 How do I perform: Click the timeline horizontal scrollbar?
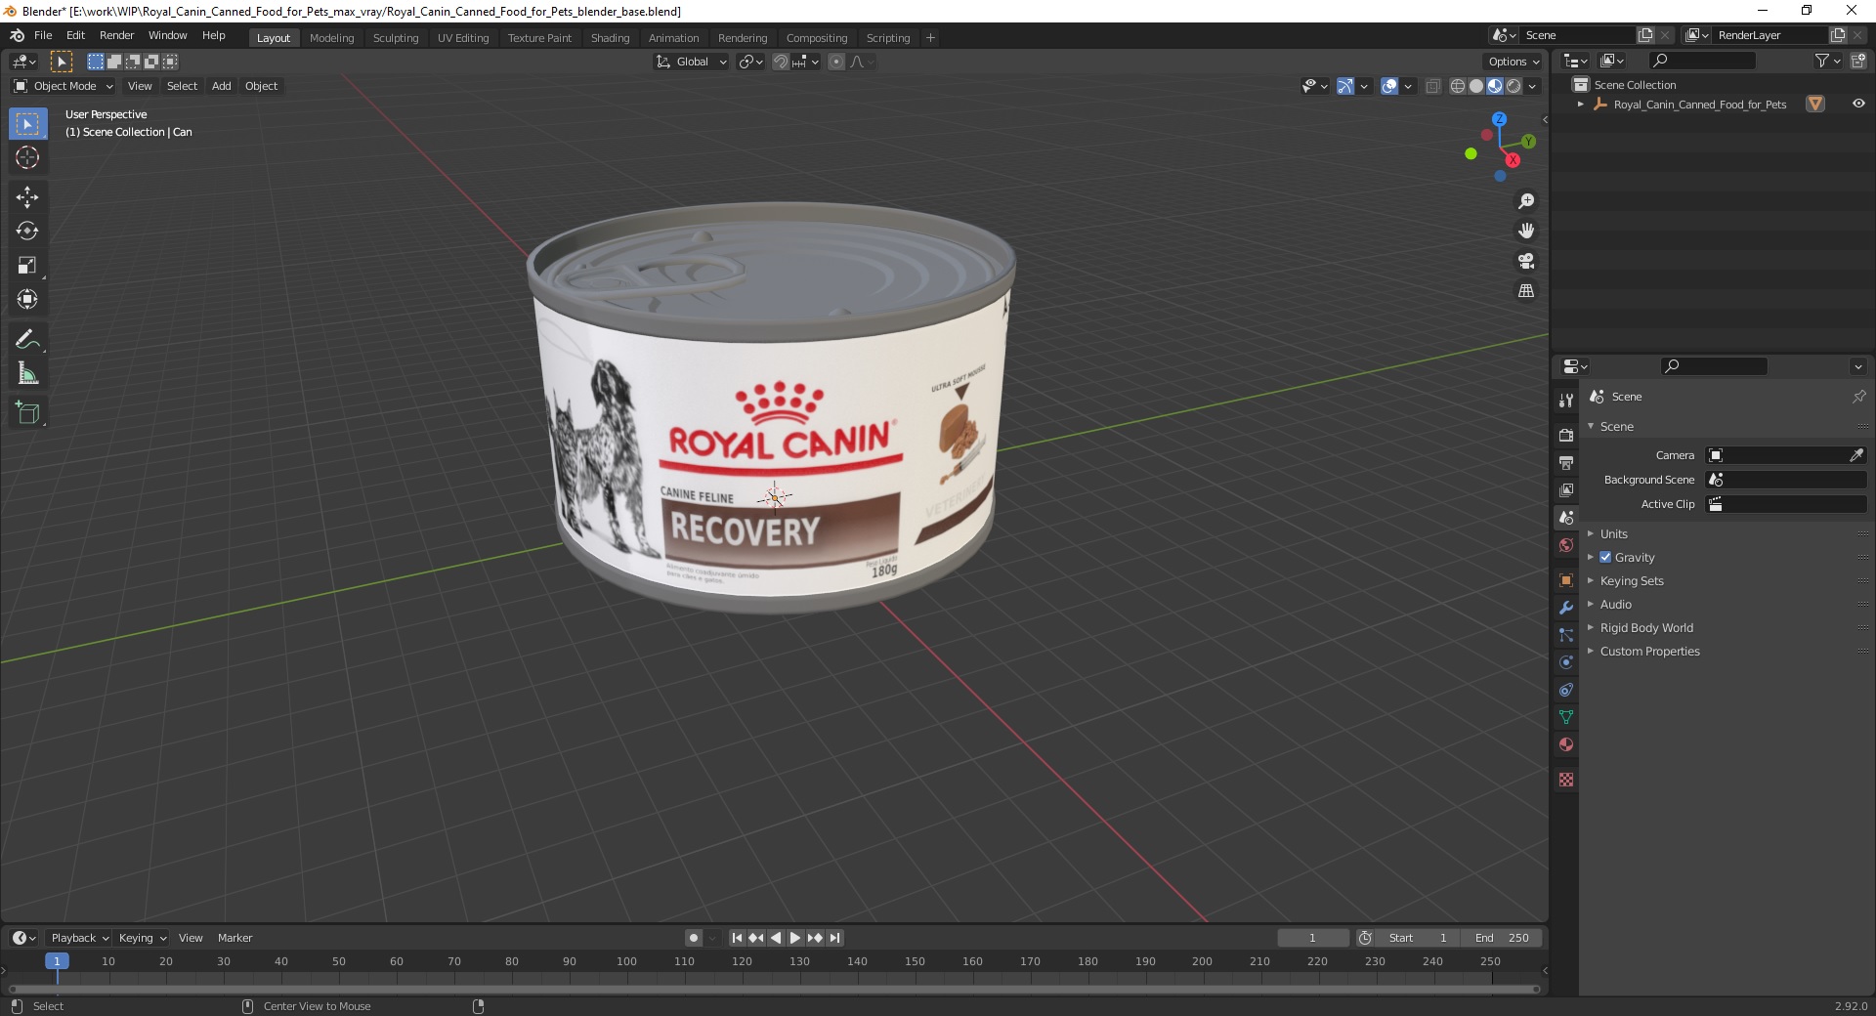pos(772,989)
